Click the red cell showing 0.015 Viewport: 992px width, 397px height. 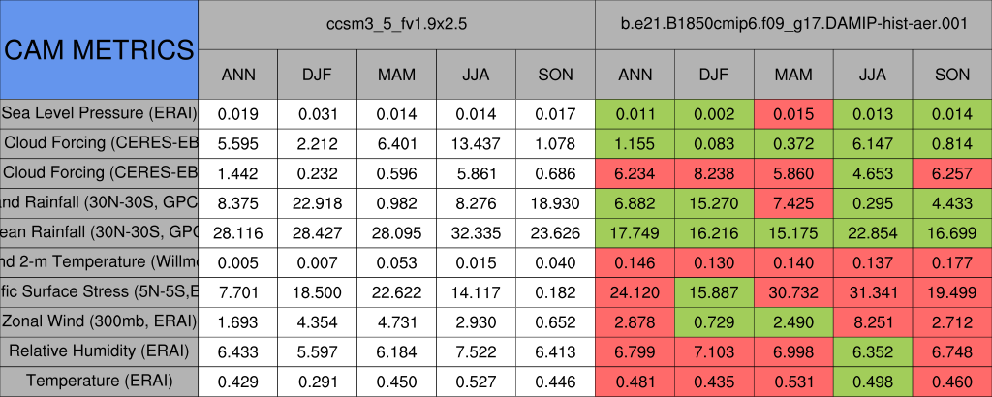click(793, 112)
